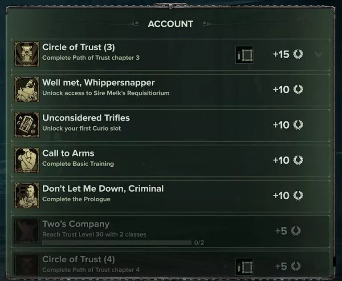
Task: Click the Circle of Trust (4) achievement title
Action: tap(78, 259)
